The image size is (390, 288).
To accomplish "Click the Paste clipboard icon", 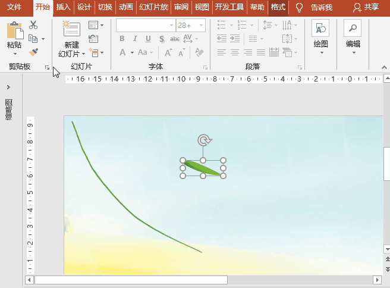I will tap(15, 30).
